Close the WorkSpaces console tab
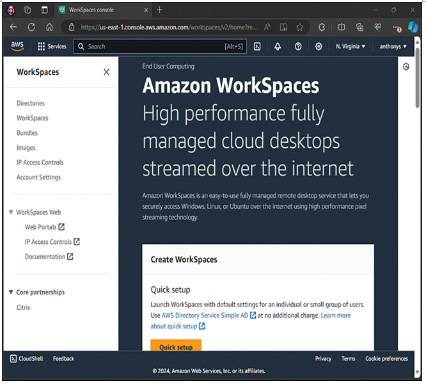This screenshot has height=384, width=426. tap(146, 10)
